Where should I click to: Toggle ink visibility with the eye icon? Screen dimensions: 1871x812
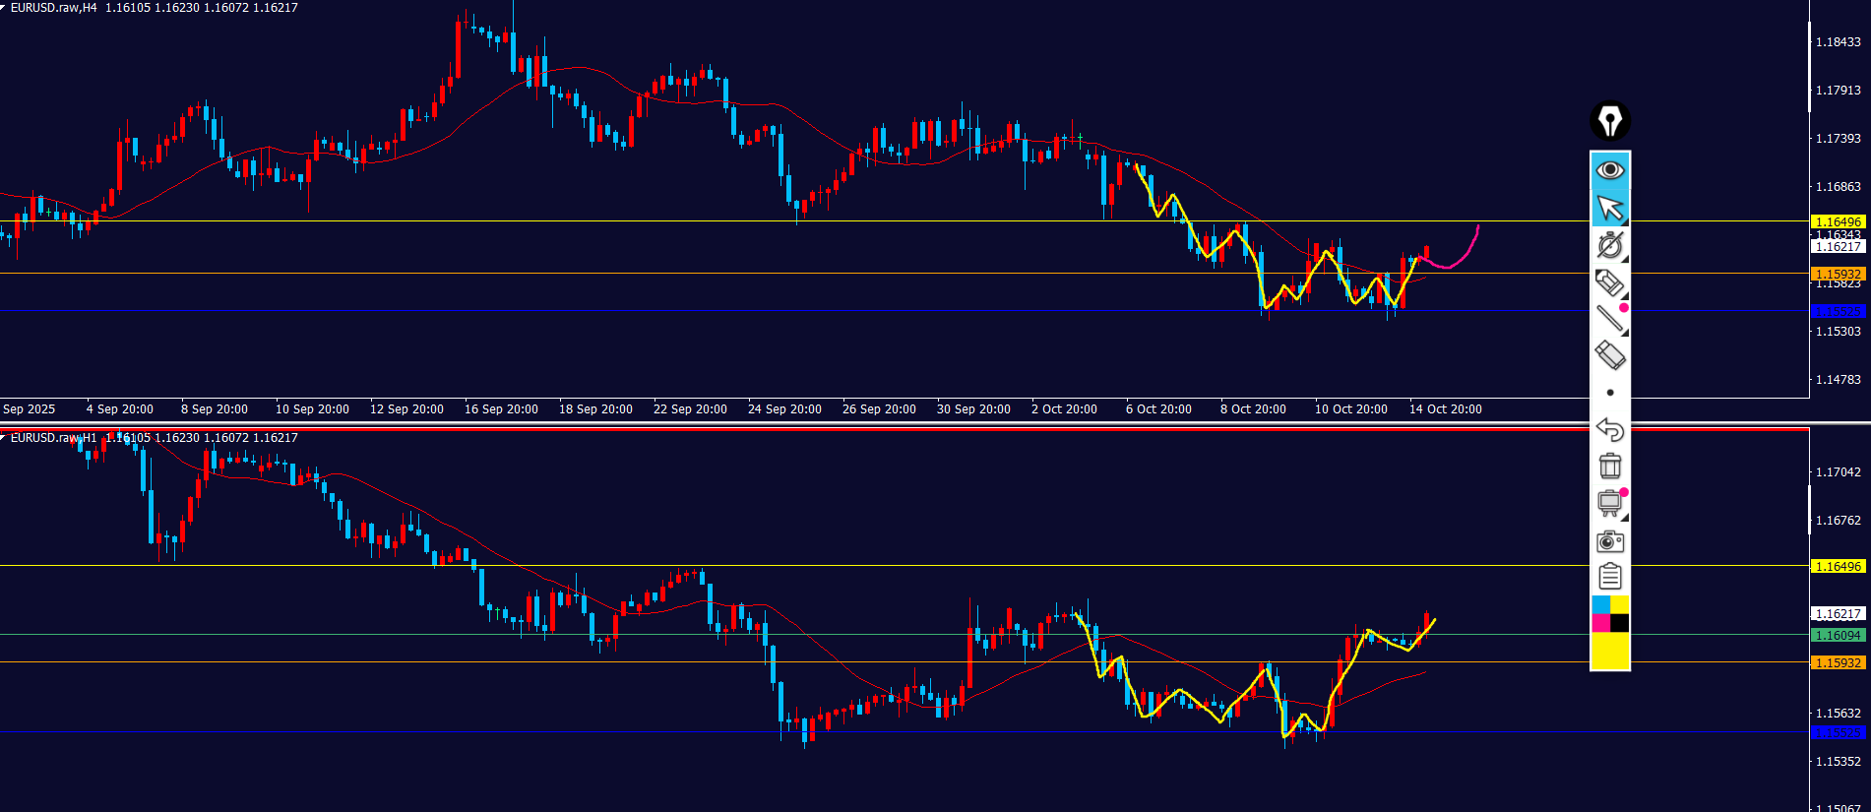[x=1609, y=170]
